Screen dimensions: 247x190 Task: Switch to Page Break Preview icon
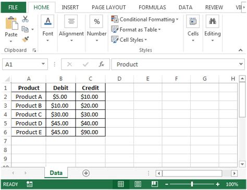pos(154,184)
